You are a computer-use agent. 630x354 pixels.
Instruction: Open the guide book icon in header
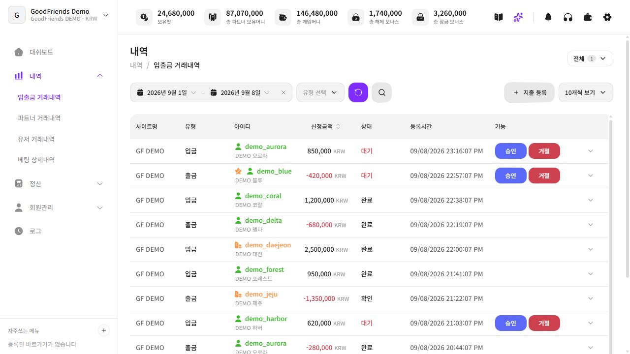pyautogui.click(x=499, y=17)
